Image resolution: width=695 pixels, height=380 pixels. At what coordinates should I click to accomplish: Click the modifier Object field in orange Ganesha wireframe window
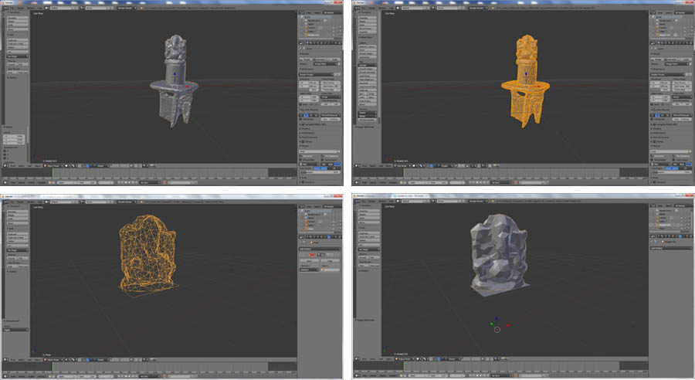331,270
